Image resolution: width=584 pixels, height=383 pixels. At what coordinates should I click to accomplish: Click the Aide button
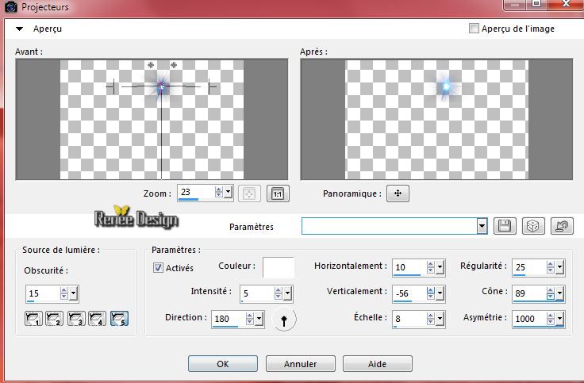[377, 364]
